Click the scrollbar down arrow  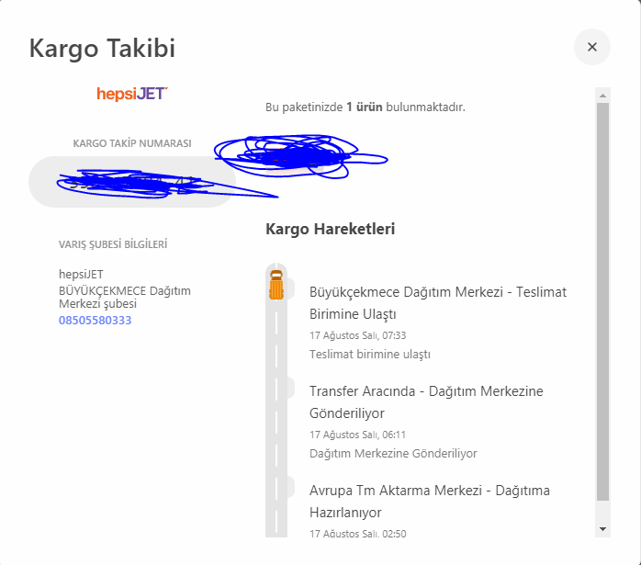pyautogui.click(x=602, y=529)
